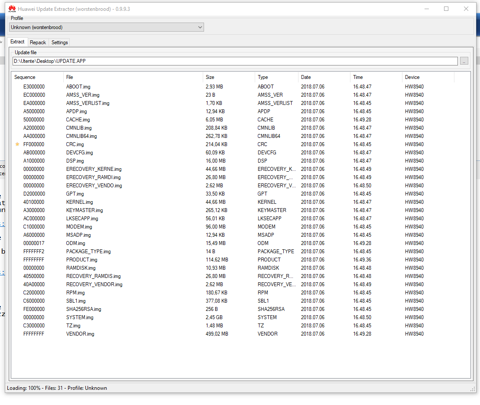The height and width of the screenshot is (405, 480).
Task: Select the TZ.img file entry
Action: [73, 326]
